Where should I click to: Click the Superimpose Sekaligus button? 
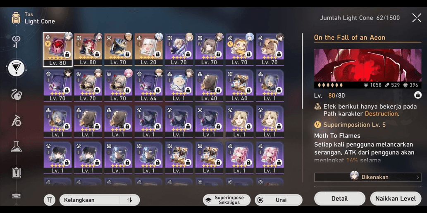[227, 200]
